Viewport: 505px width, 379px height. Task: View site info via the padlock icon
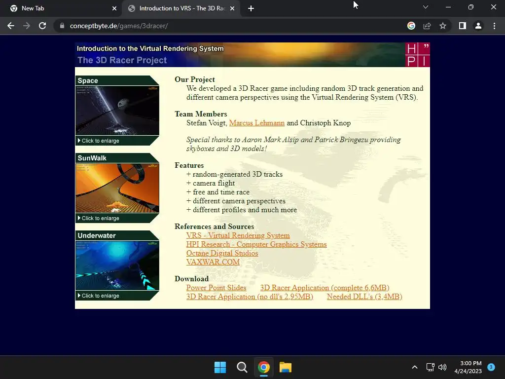[x=62, y=26]
